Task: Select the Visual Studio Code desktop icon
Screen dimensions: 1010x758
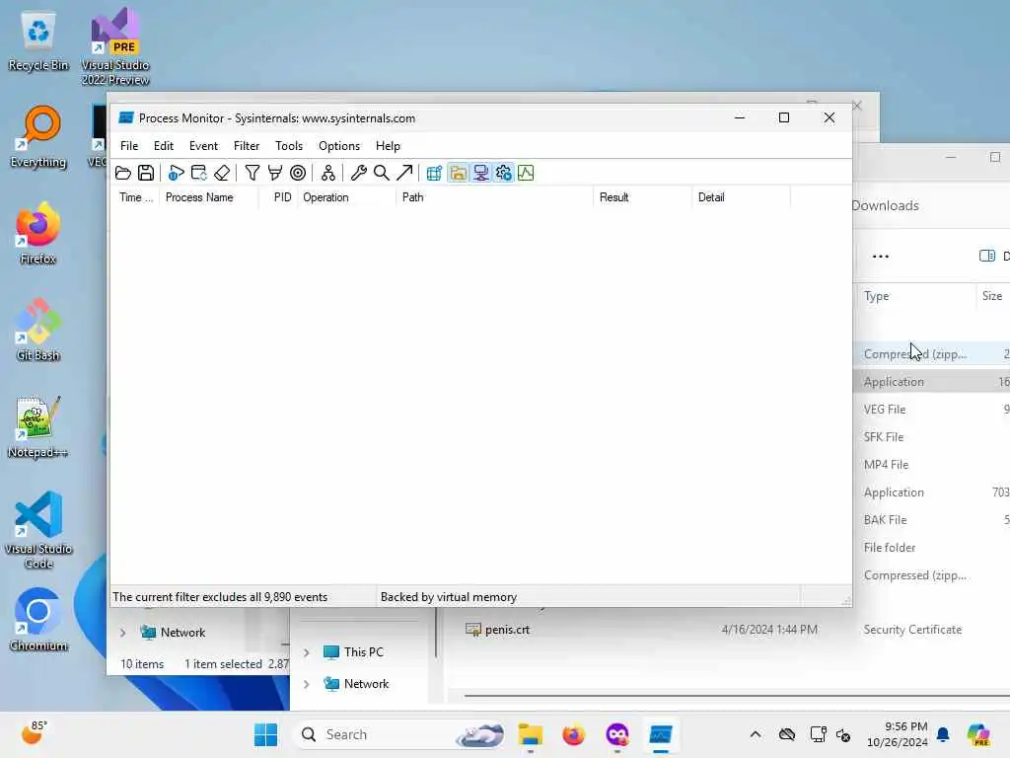Action: 38,530
